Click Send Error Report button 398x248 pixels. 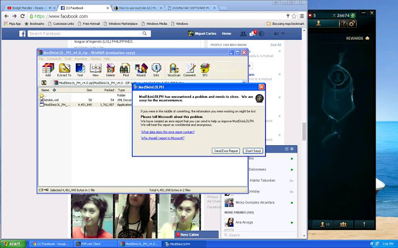[226, 151]
